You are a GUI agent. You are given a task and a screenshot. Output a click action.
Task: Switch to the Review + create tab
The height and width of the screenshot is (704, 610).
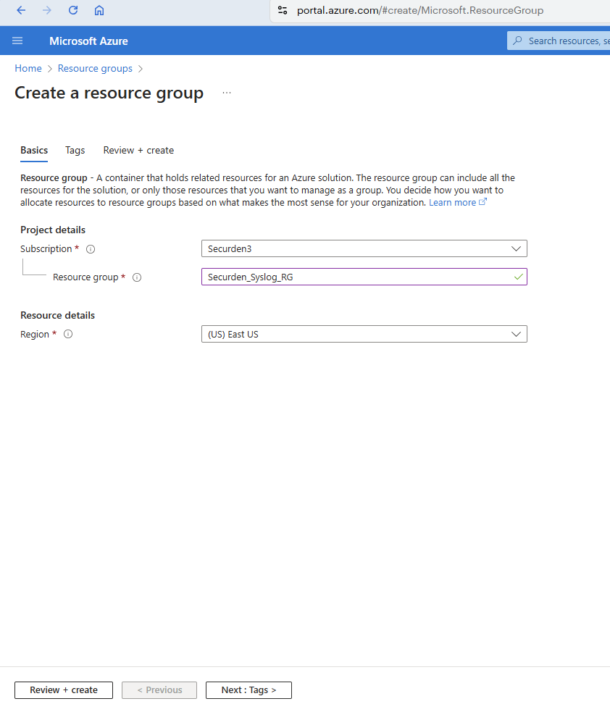[x=138, y=151]
